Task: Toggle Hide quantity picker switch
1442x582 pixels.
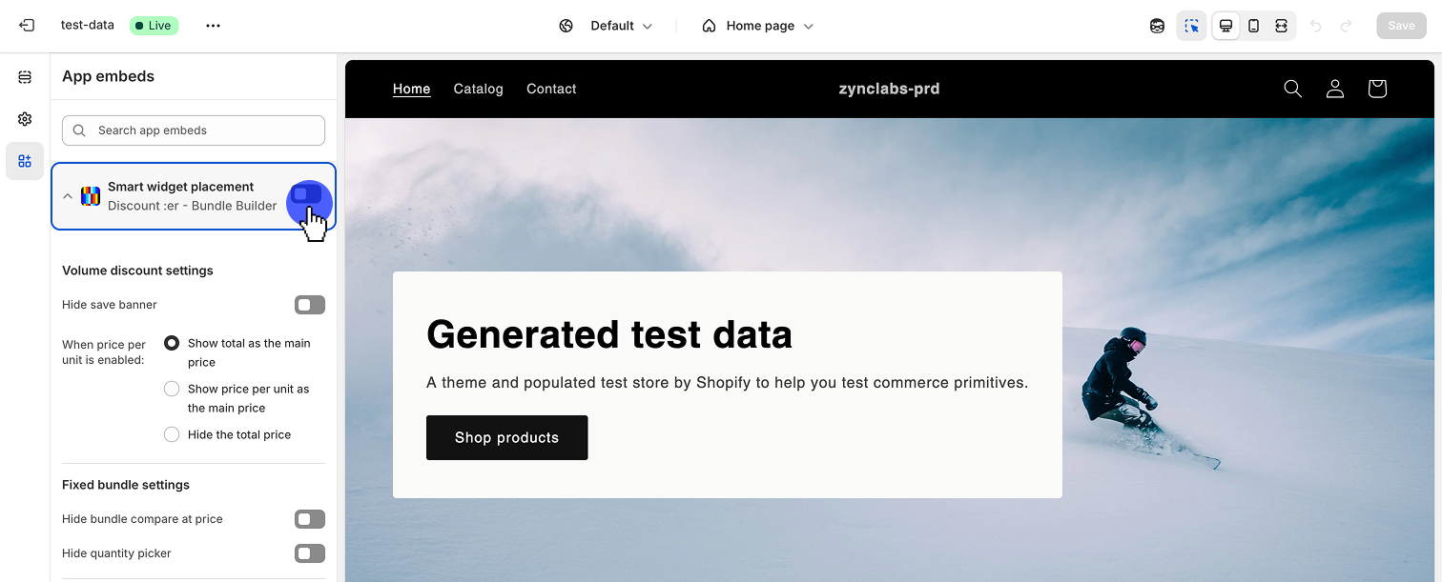Action: click(309, 553)
